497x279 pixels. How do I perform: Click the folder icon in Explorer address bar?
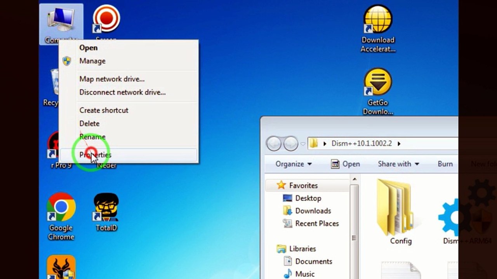[x=314, y=143]
